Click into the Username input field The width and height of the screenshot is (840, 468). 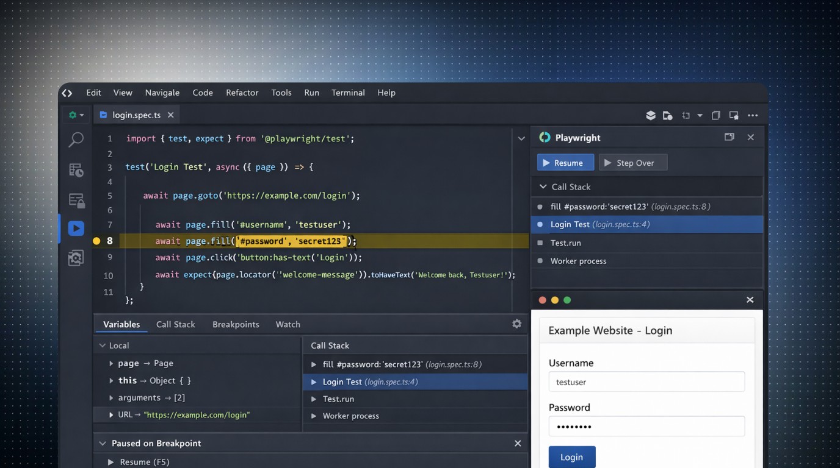click(646, 382)
